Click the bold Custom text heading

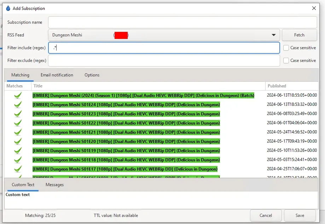(x=18, y=195)
